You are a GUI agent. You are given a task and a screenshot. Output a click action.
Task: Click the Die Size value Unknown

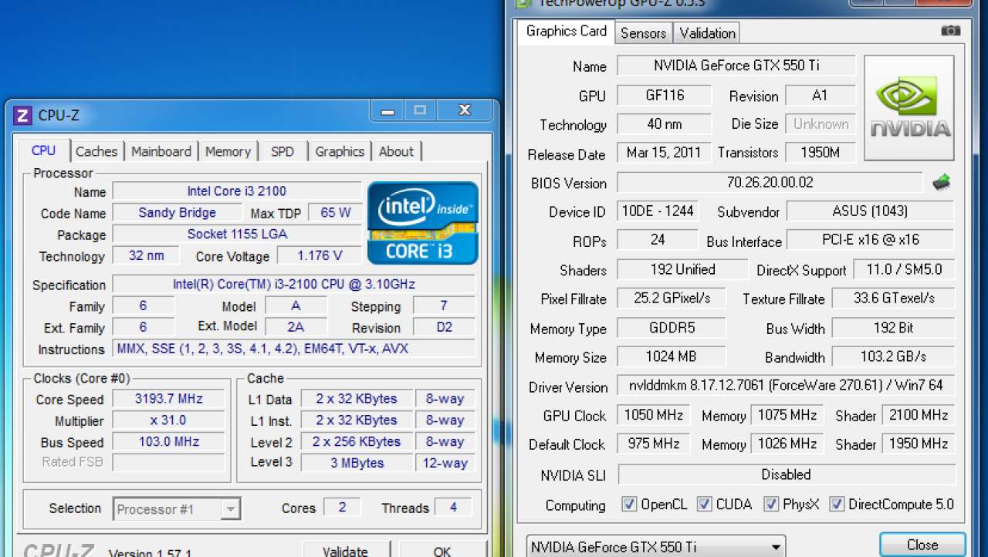click(x=821, y=123)
